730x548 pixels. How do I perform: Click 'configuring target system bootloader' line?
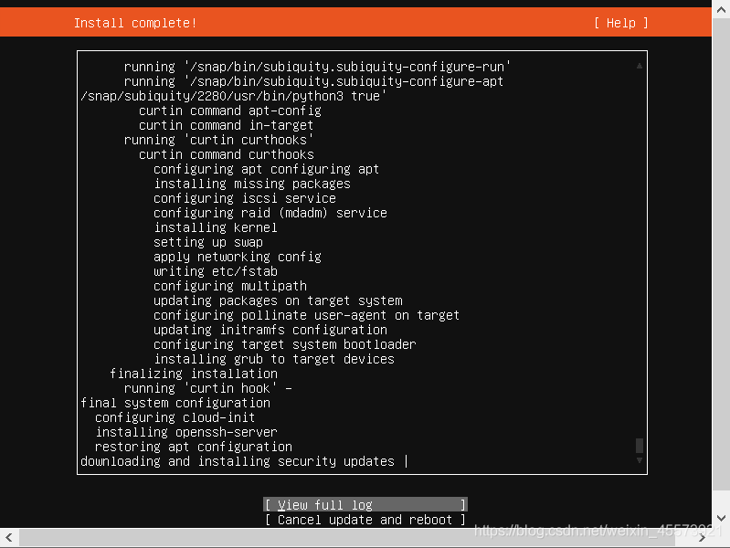point(285,344)
